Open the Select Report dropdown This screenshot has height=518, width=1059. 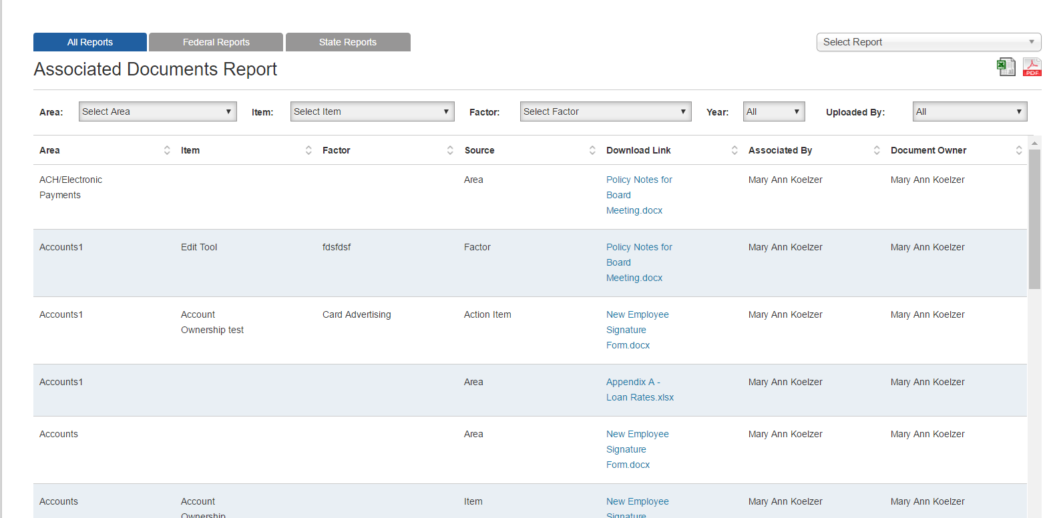pyautogui.click(x=929, y=42)
